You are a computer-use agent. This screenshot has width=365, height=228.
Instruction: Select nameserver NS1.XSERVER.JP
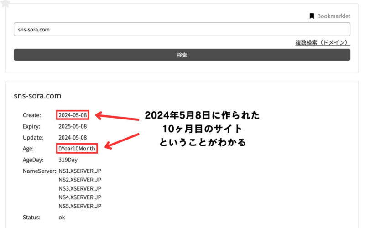point(80,171)
